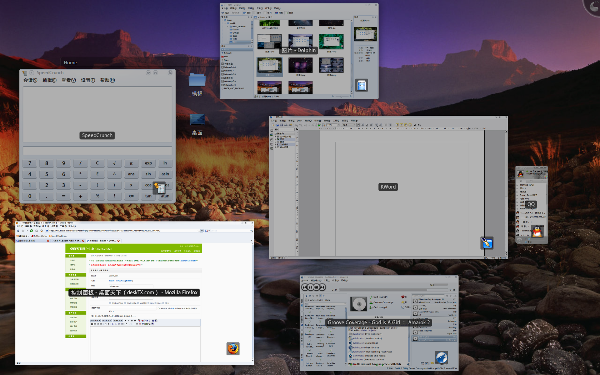Click the sin button in SpeedCrunch

click(148, 174)
